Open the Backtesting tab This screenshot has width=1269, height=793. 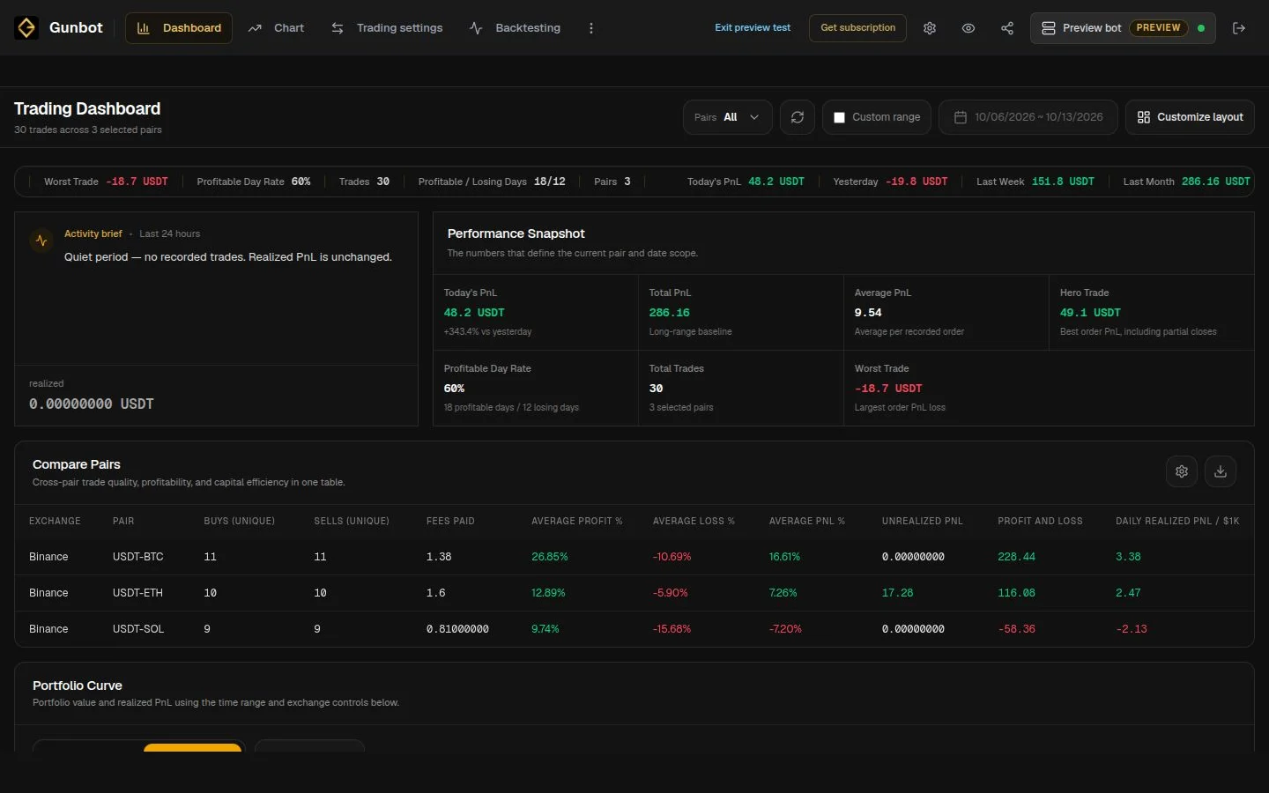pos(516,28)
